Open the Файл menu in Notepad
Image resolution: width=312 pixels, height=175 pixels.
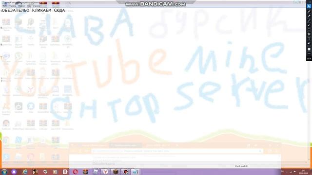5,6
